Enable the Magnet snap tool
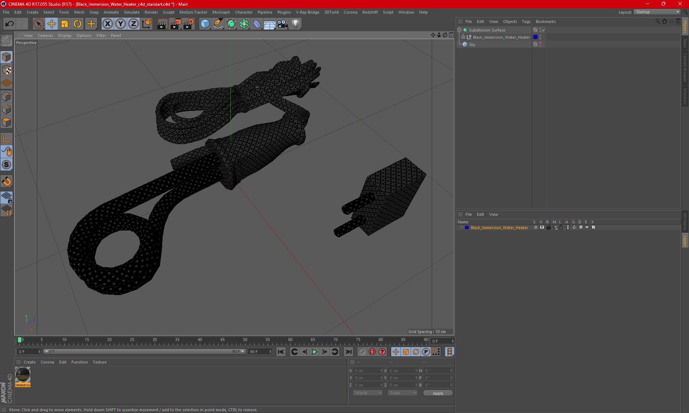This screenshot has width=689, height=413. (x=6, y=181)
